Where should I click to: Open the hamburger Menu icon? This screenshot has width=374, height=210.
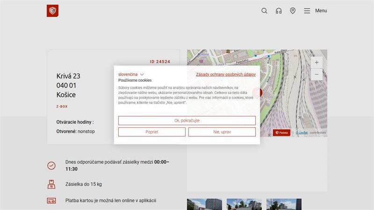click(307, 11)
